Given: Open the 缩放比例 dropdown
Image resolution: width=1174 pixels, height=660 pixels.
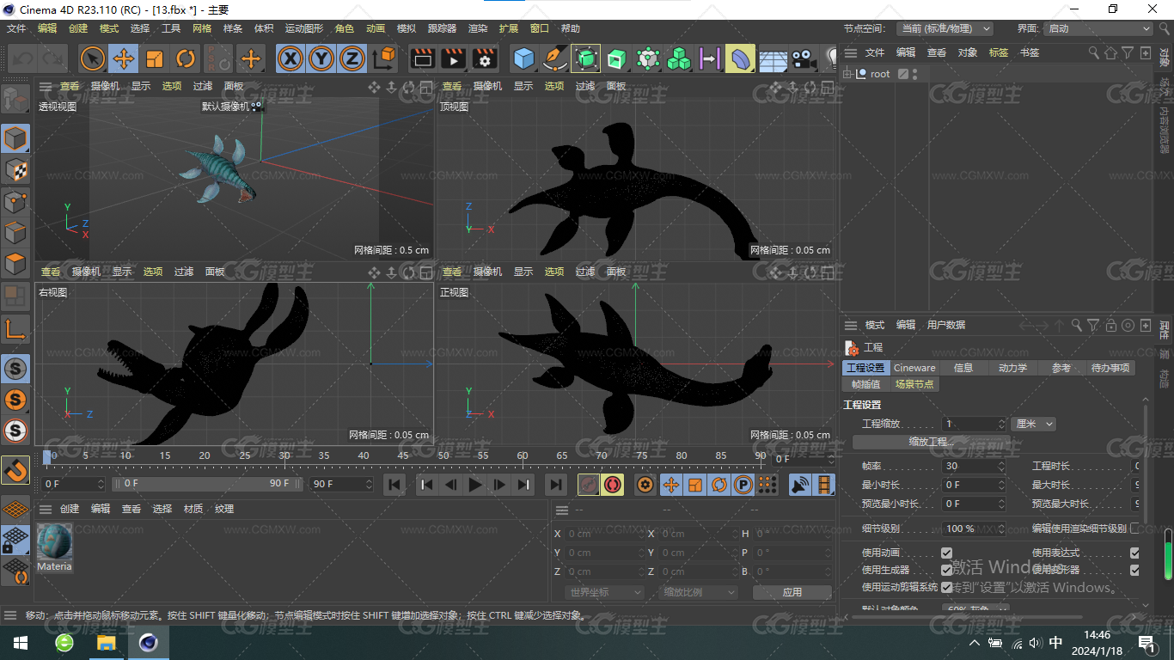Looking at the screenshot, I should pos(699,592).
